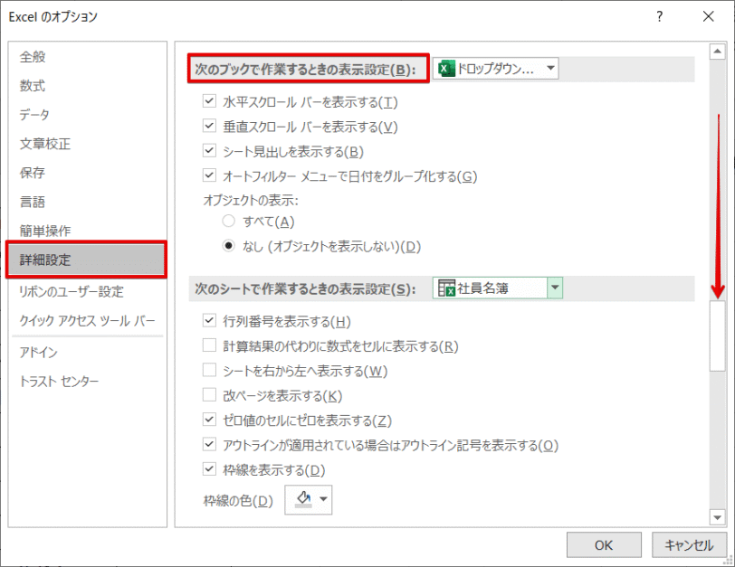Click the 社員名簿 sheet icon
735x567 pixels.
(447, 287)
